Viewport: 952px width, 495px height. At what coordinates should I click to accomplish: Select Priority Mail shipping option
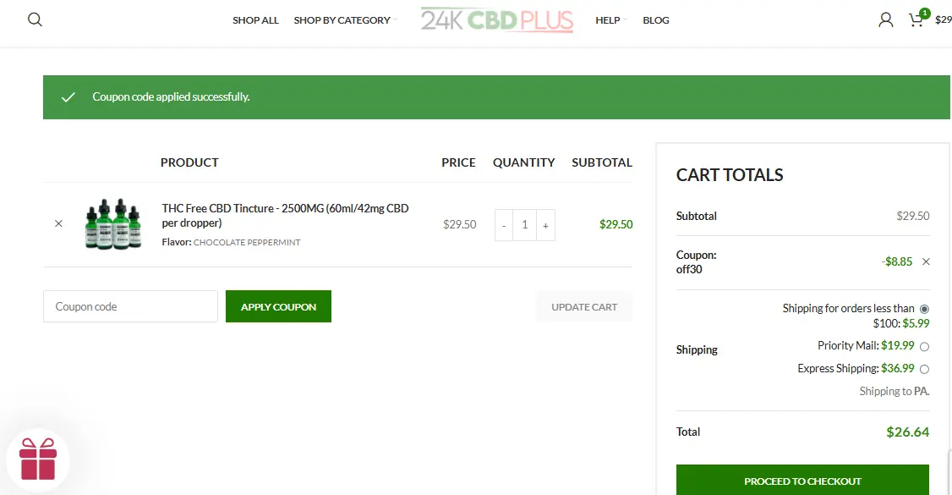point(924,346)
